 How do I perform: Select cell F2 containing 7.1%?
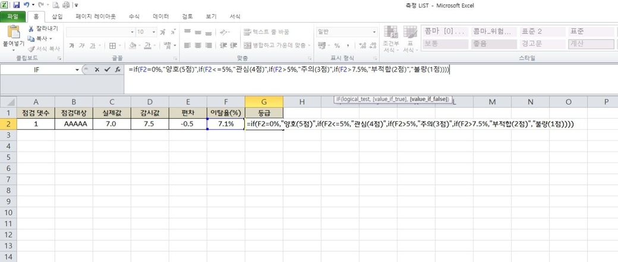pos(225,124)
